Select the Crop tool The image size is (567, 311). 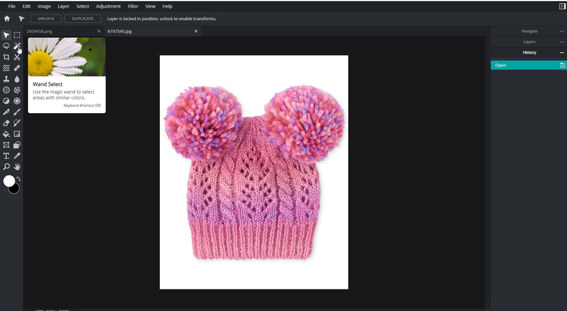coord(6,57)
